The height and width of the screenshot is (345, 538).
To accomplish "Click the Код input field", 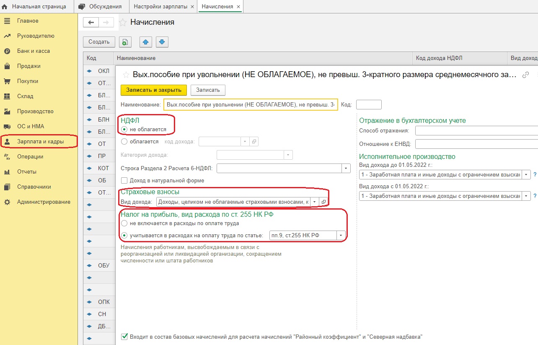I will (x=369, y=104).
